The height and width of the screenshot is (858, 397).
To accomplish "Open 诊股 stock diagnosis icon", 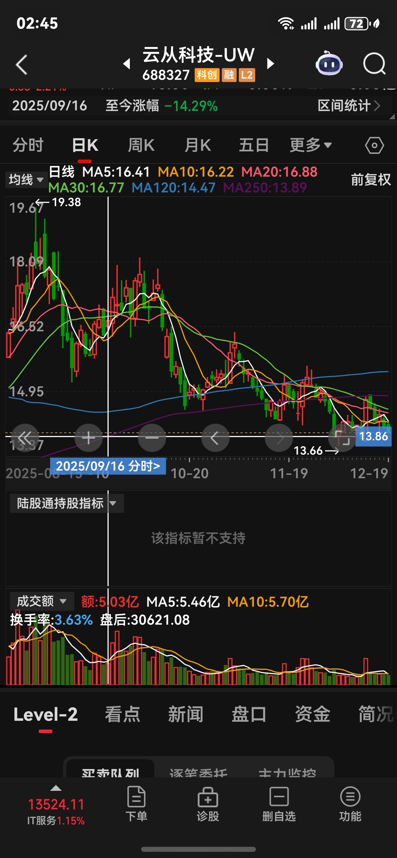I will click(x=208, y=804).
